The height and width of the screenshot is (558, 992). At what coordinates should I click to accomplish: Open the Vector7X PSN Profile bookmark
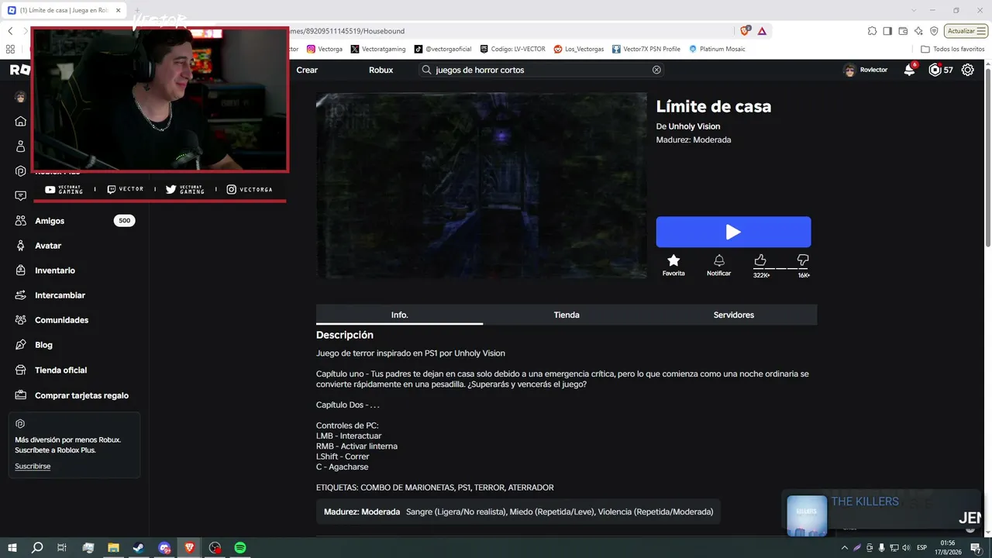click(646, 49)
